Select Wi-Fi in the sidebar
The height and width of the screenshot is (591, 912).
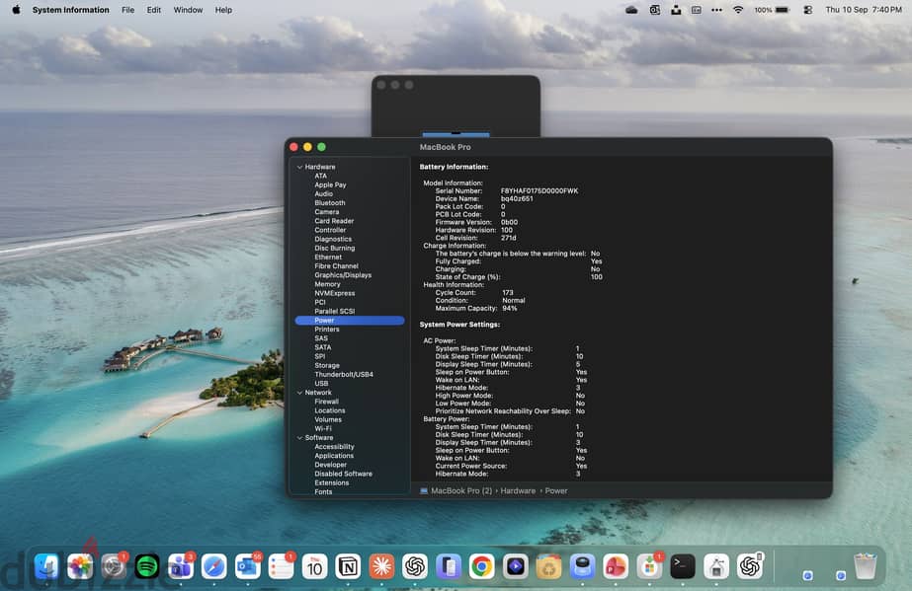(x=323, y=428)
